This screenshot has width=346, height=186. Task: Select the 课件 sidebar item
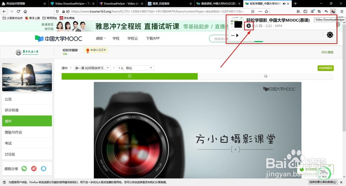[27, 121]
